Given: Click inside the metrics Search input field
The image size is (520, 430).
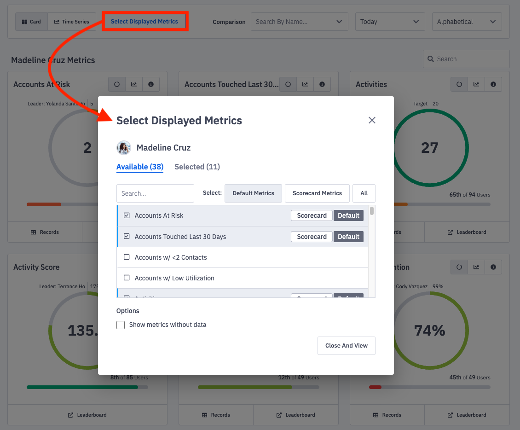Looking at the screenshot, I should [x=155, y=193].
